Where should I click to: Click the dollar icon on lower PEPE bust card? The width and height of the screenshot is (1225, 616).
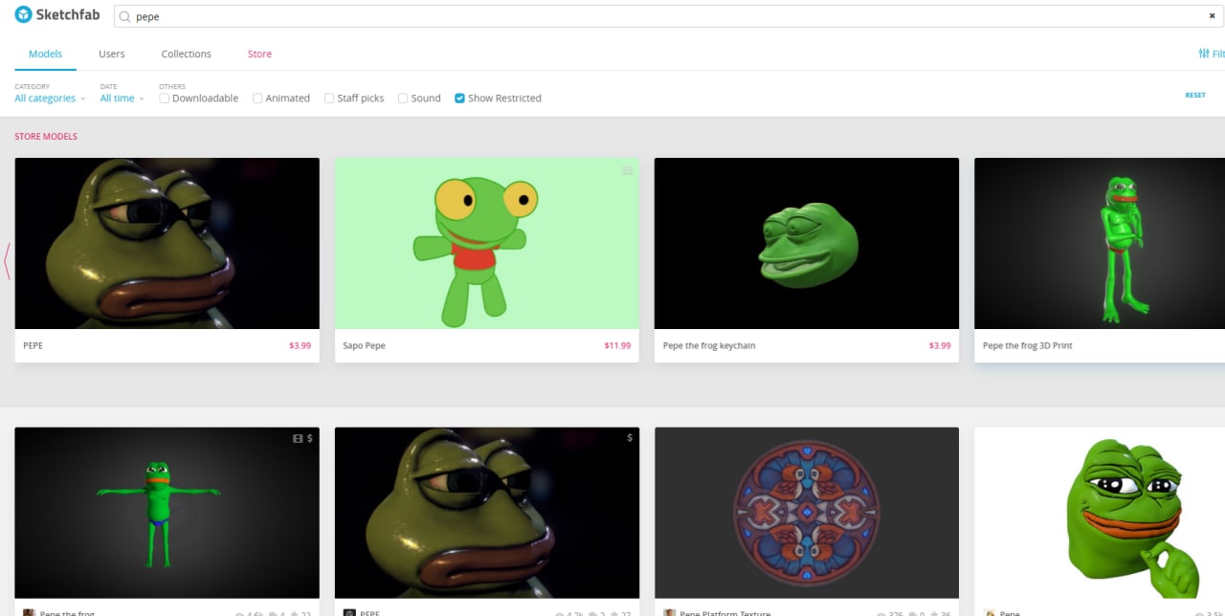point(630,438)
